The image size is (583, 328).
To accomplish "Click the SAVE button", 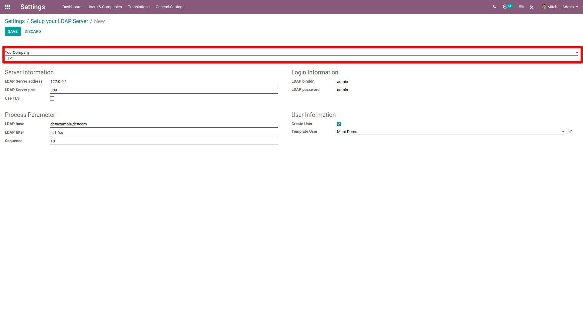I will click(x=13, y=31).
